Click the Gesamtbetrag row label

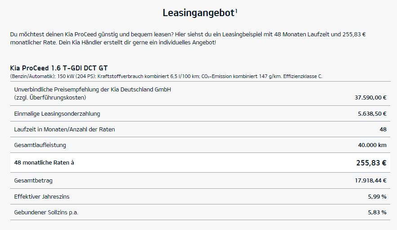point(33,180)
